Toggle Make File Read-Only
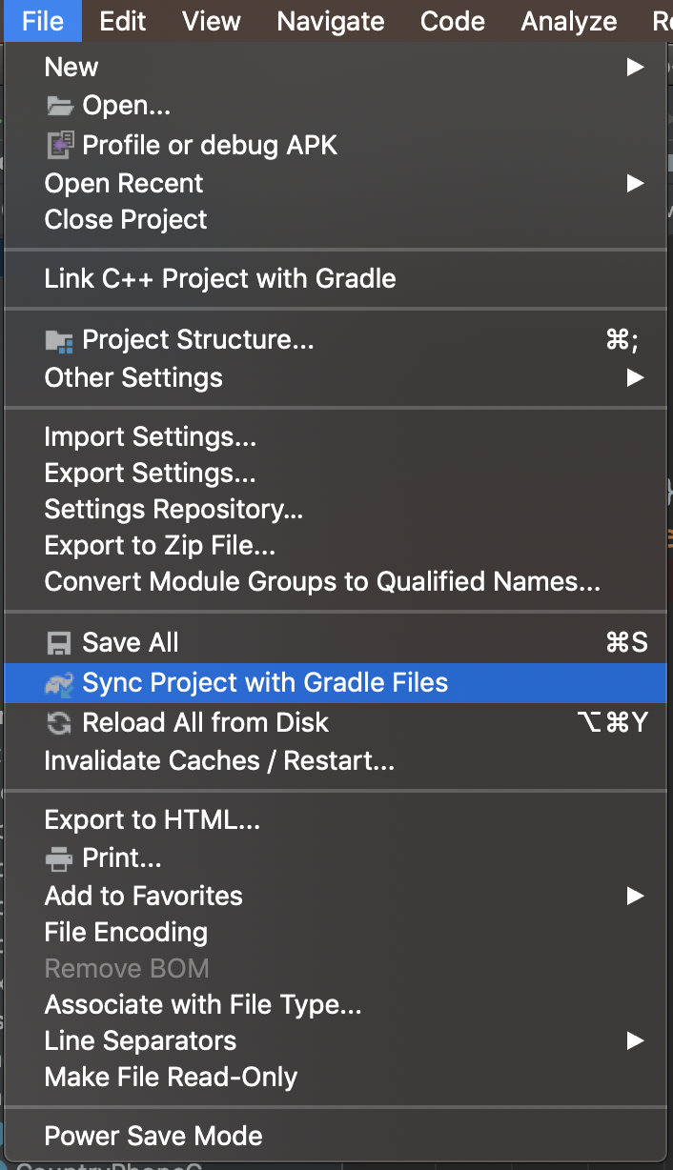673x1170 pixels. 170,1077
